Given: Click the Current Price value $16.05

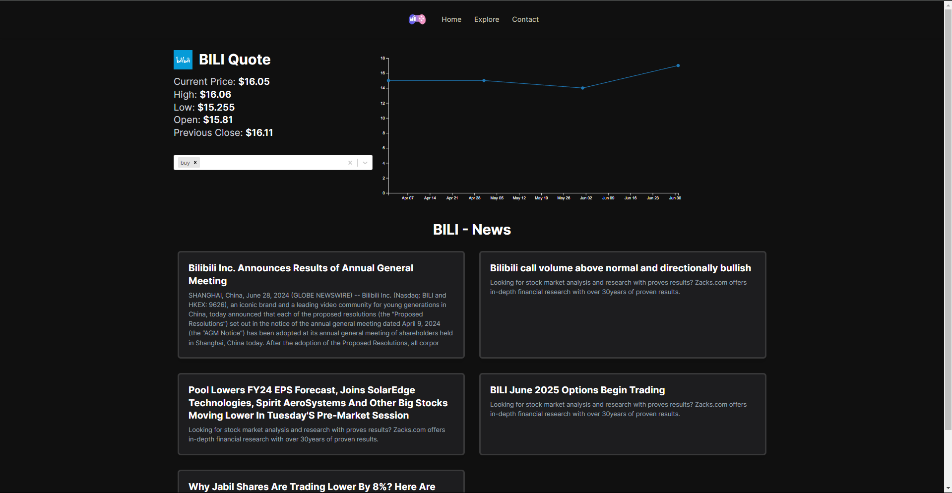Looking at the screenshot, I should [x=254, y=81].
